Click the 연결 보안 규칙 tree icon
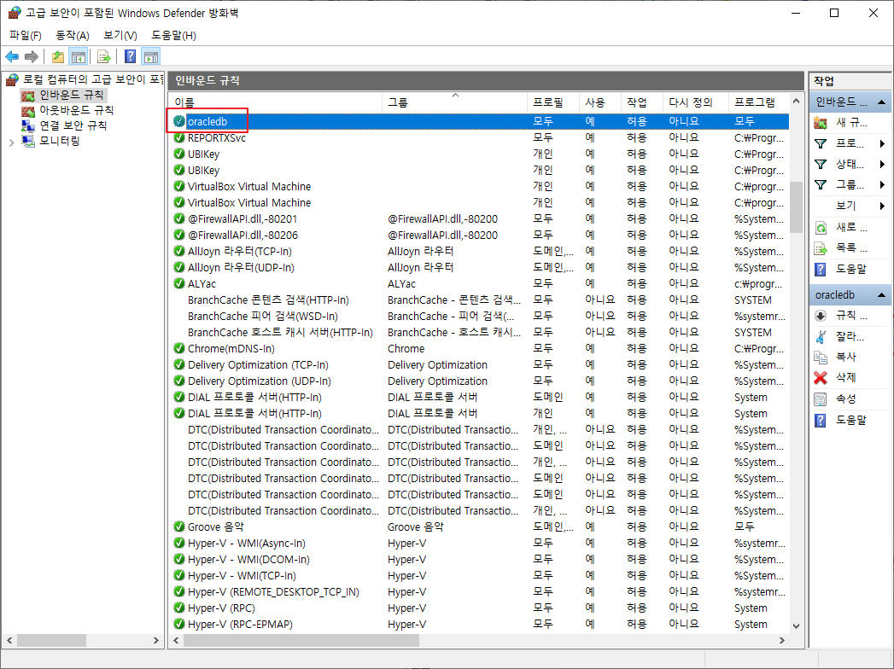This screenshot has width=894, height=669. click(28, 125)
